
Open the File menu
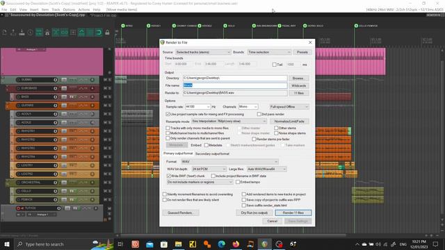click(x=4, y=10)
